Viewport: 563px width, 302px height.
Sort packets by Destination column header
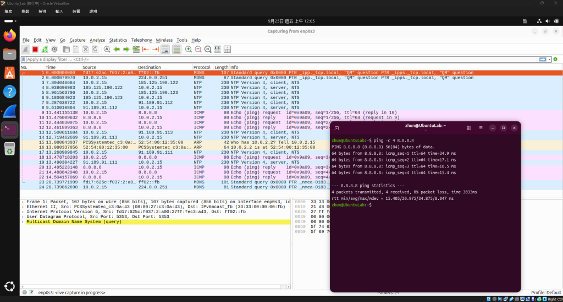165,67
